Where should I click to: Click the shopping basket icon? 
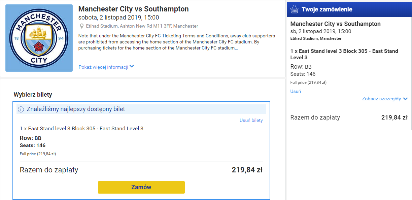coord(294,9)
